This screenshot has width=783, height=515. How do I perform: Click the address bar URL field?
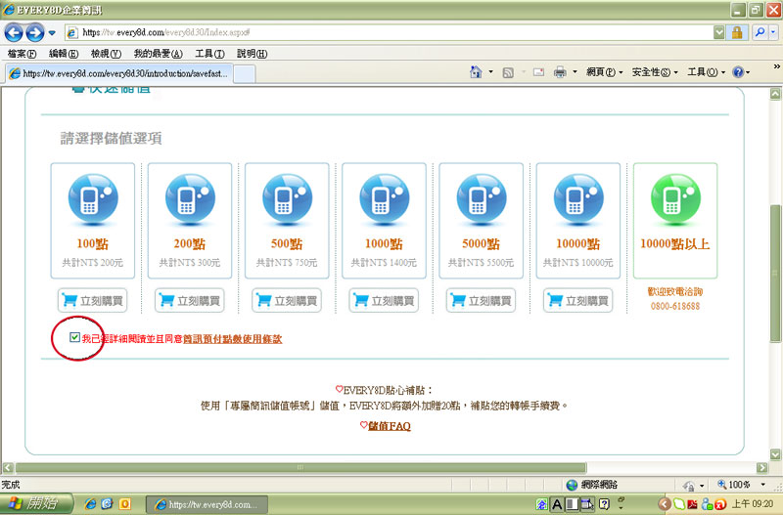click(x=390, y=32)
